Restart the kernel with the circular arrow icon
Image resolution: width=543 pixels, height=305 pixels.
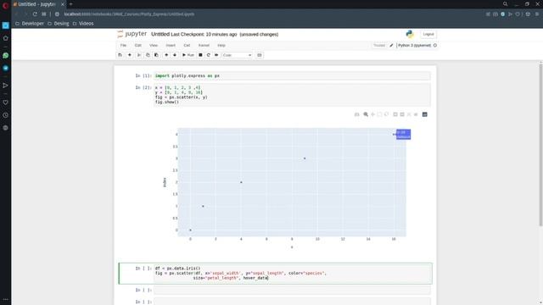pyautogui.click(x=208, y=55)
